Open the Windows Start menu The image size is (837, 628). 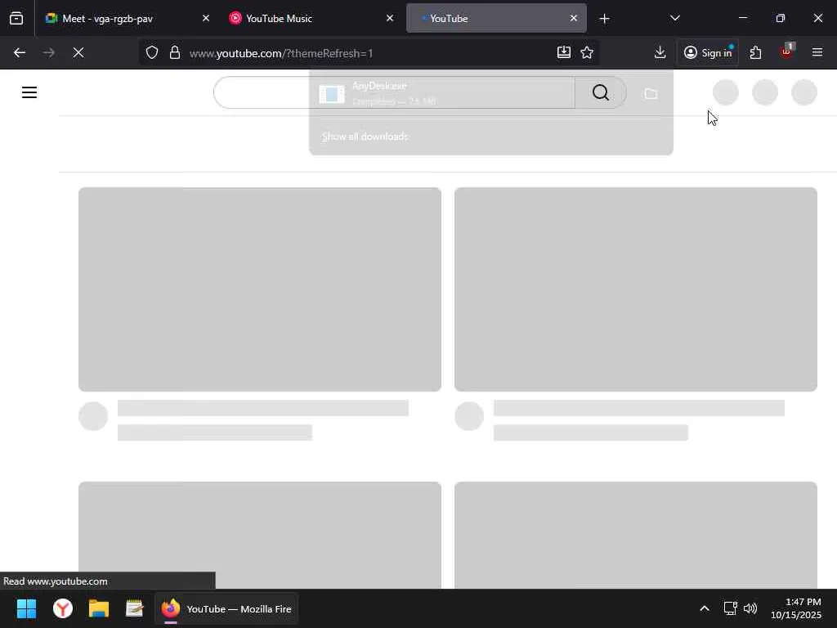26,608
